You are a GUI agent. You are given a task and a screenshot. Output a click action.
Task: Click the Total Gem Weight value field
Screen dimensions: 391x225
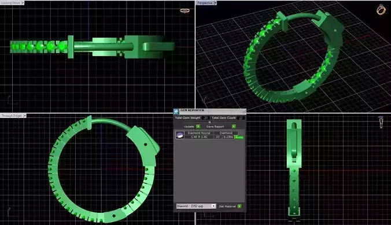(x=206, y=118)
